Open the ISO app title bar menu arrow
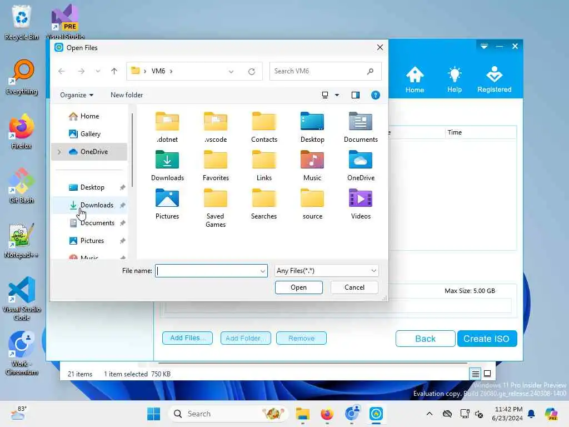569x427 pixels. 484,46
